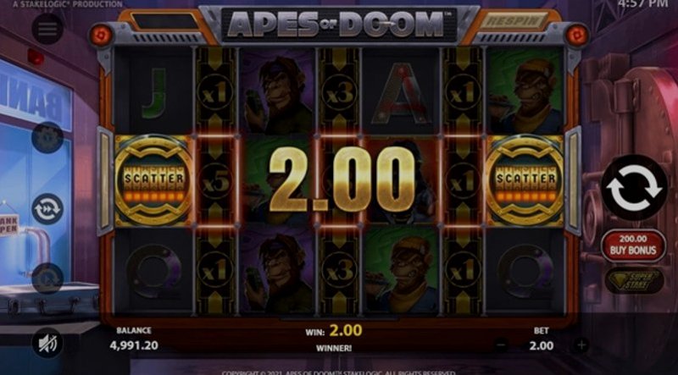The height and width of the screenshot is (375, 678).
Task: Open the hamburger menu
Action: [47, 29]
